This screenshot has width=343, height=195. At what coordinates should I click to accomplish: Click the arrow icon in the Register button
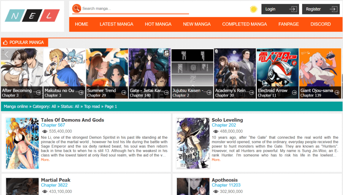pyautogui.click(x=334, y=9)
